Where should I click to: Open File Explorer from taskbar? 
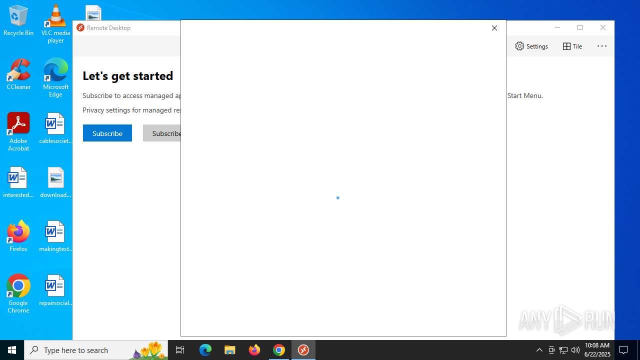pos(230,350)
